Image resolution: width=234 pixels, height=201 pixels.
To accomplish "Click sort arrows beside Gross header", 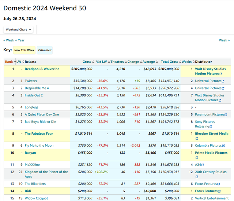I will pos(93,62).
